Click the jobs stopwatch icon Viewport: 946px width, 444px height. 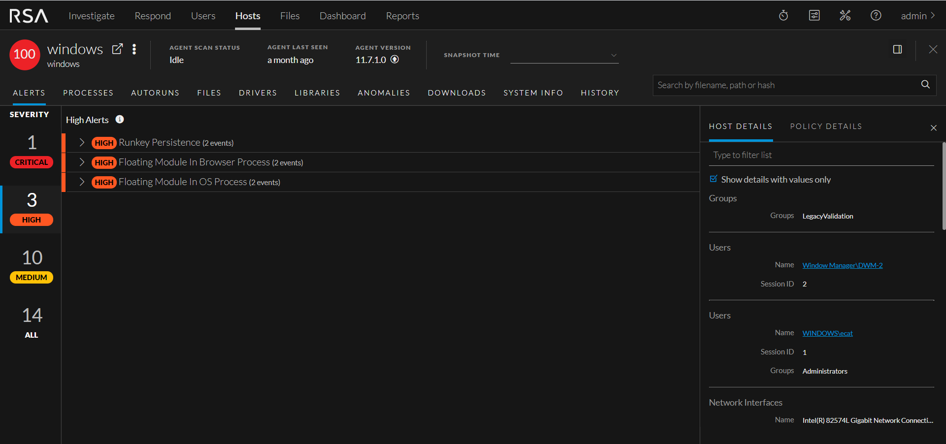click(783, 16)
